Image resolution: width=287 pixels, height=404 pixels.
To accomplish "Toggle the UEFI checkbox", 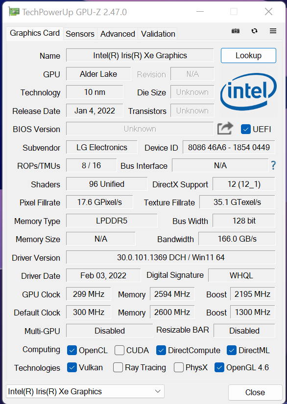I will [x=246, y=129].
